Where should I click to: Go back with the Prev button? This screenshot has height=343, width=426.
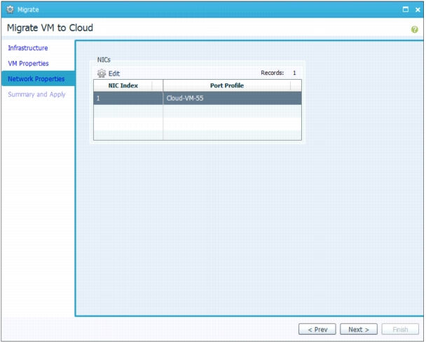click(x=317, y=329)
